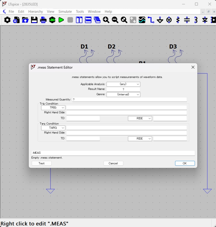
Task: Run the simulation with green play icon
Action: pyautogui.click(x=61, y=20)
